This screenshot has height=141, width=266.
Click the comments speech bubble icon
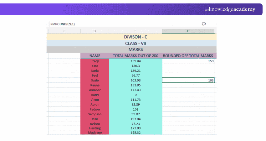click(x=204, y=24)
